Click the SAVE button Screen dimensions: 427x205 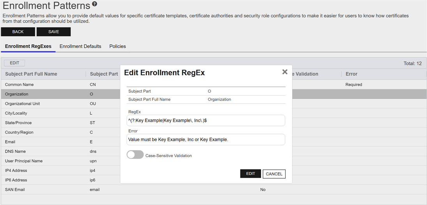(x=54, y=32)
